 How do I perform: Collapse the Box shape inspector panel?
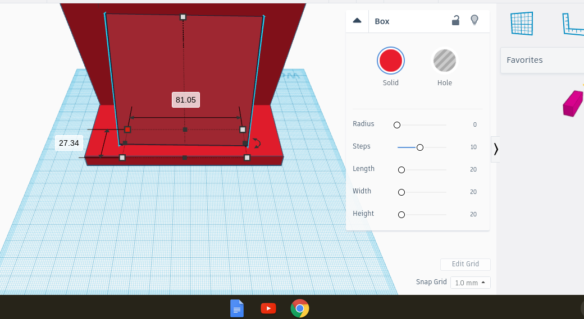pos(357,21)
